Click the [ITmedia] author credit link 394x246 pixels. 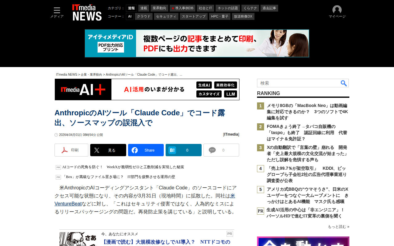click(x=231, y=134)
